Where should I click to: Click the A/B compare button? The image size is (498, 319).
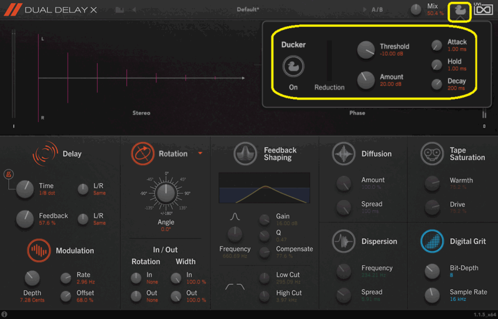[377, 10]
